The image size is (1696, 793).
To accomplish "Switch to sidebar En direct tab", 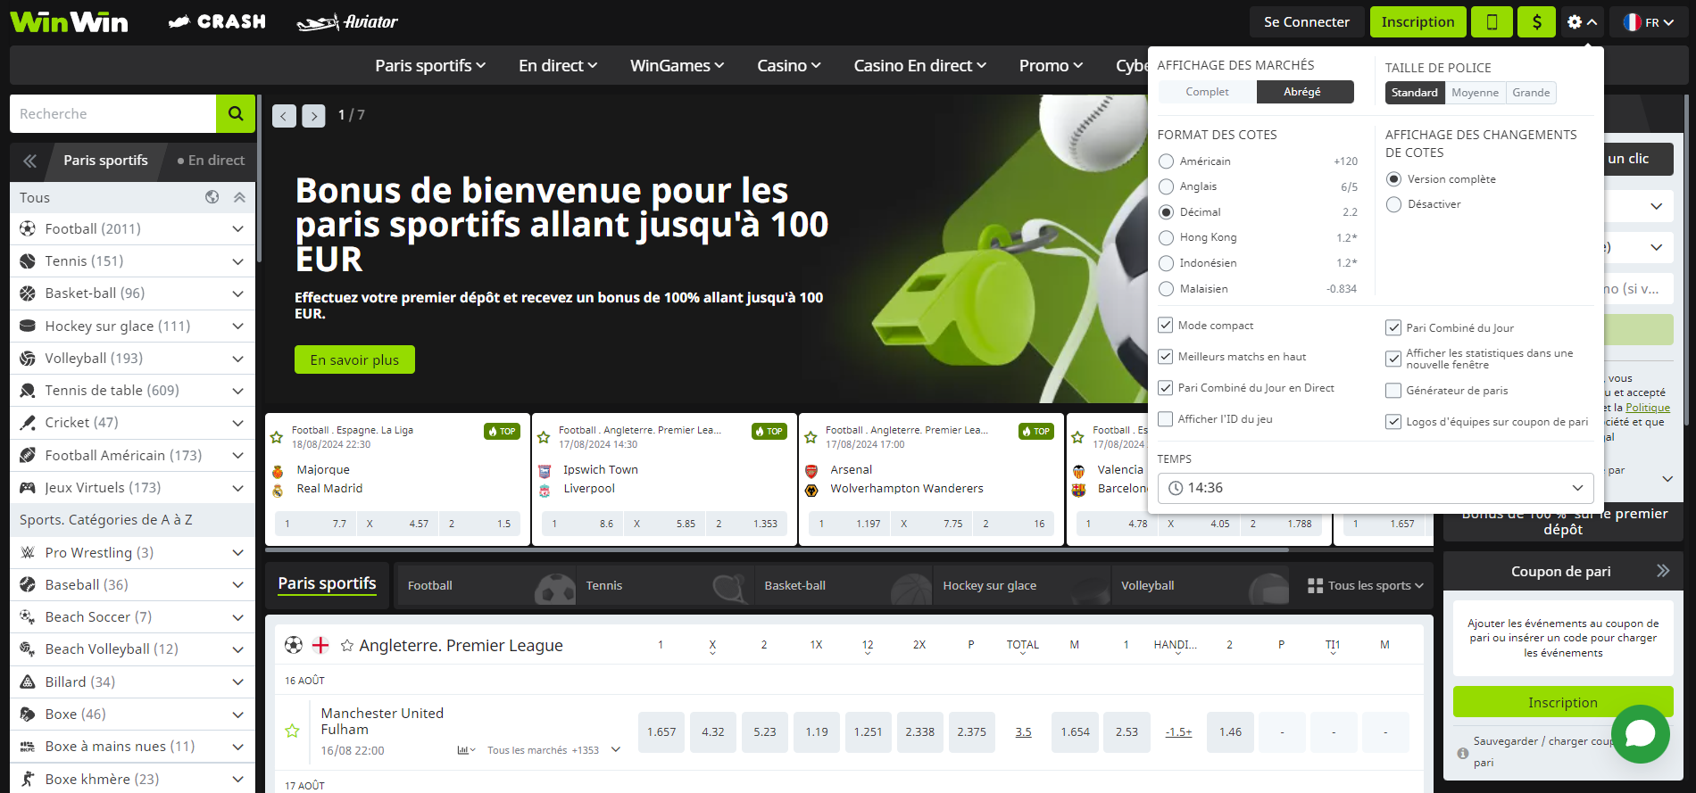I will coord(211,161).
